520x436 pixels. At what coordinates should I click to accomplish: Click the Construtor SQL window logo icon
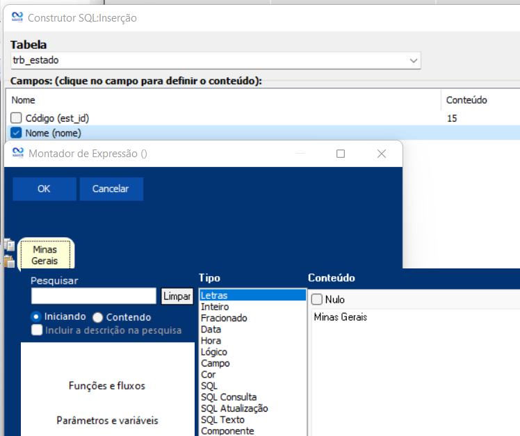pos(17,17)
